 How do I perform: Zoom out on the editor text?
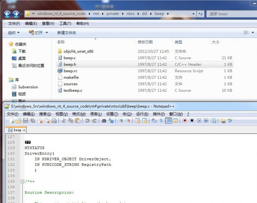[x=128, y=121]
